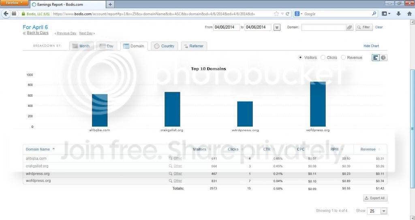Switch breakdown to the Day tab
Image resolution: width=415 pixels, height=220 pixels.
tap(107, 46)
